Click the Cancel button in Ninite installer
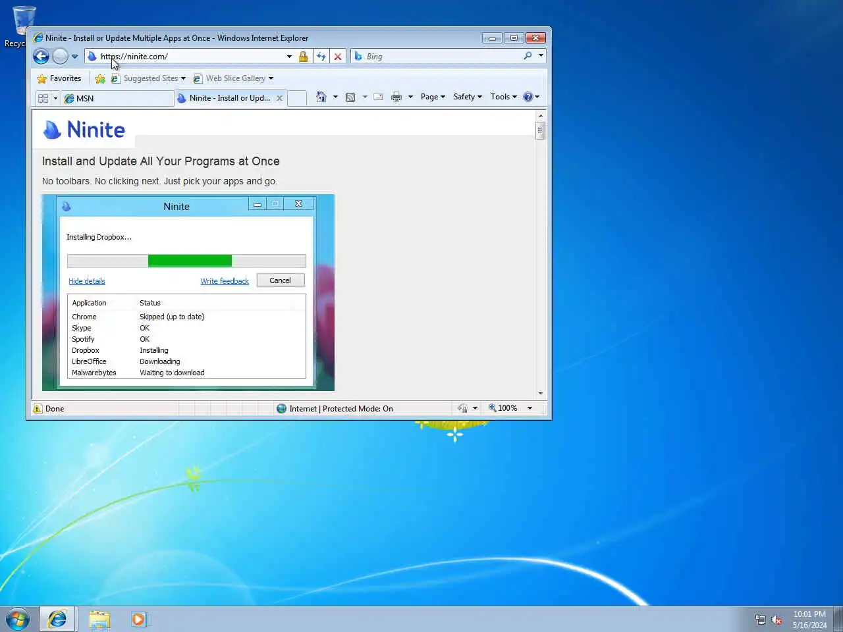The image size is (843, 632). tap(280, 280)
